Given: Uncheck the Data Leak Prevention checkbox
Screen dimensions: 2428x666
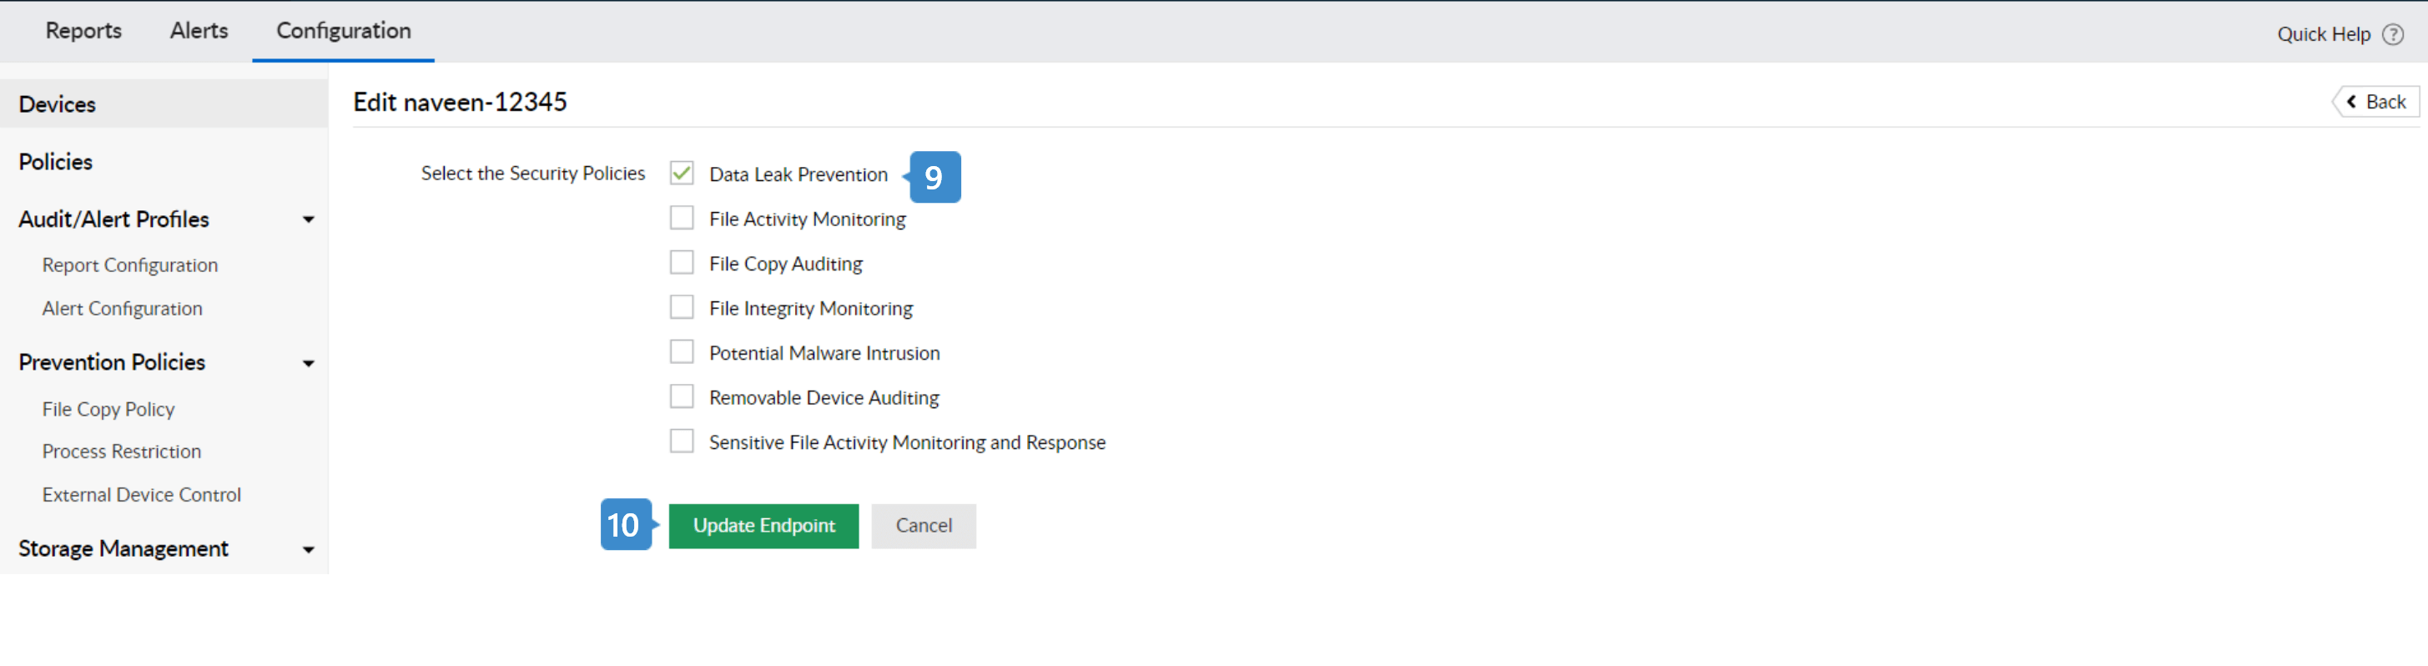Looking at the screenshot, I should [682, 174].
